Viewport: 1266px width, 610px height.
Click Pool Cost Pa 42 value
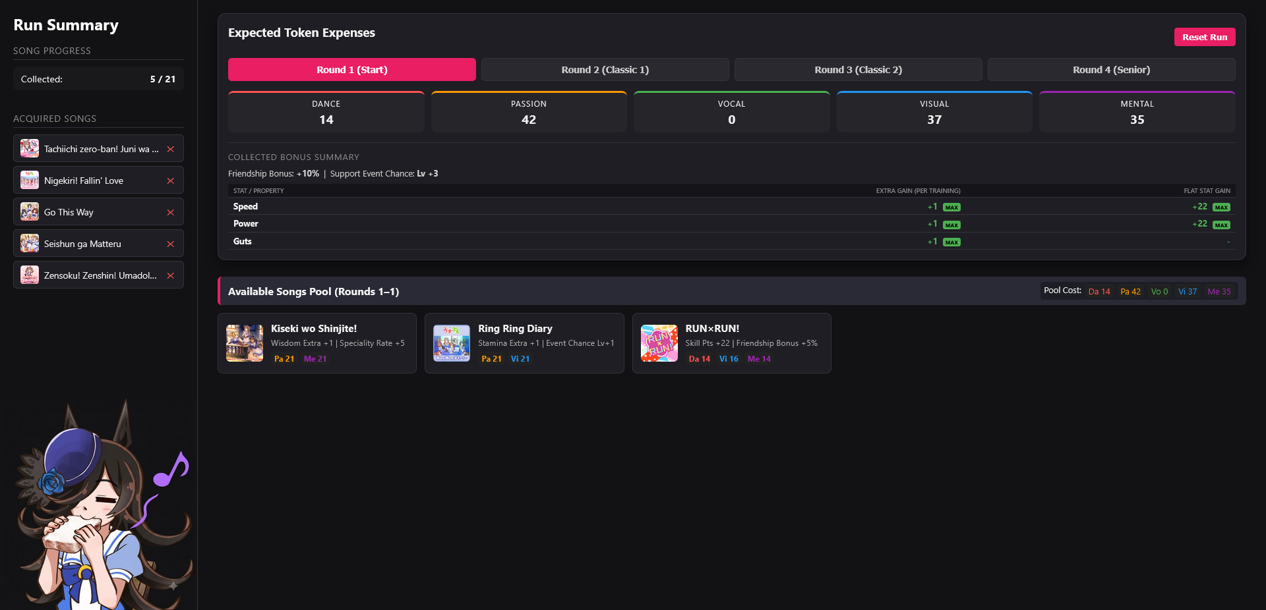(x=1131, y=292)
